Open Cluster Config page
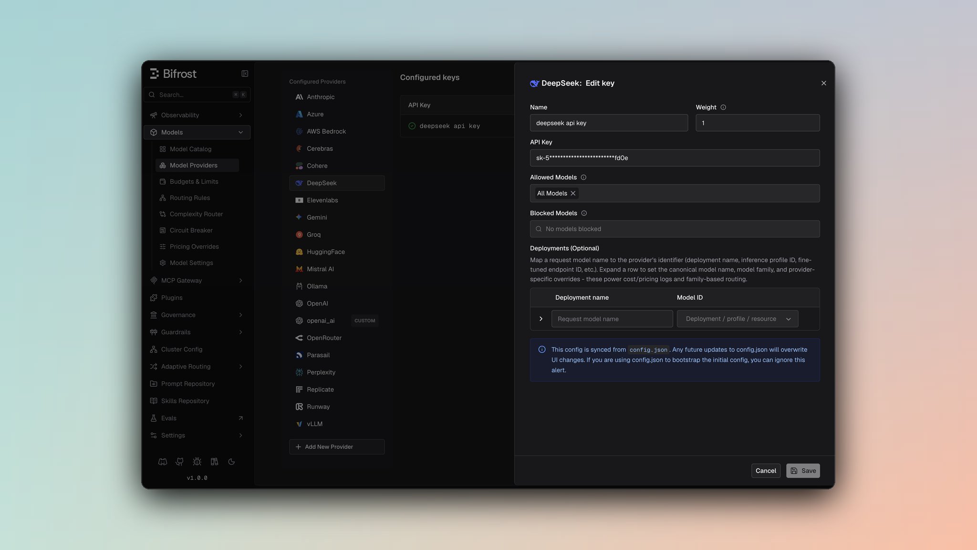 click(x=197, y=349)
